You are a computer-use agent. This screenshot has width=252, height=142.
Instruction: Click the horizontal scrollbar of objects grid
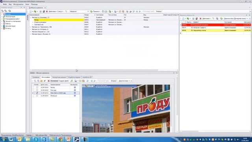click(95, 70)
